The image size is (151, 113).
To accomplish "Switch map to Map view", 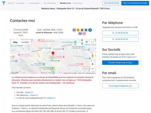I will (x=15, y=42).
